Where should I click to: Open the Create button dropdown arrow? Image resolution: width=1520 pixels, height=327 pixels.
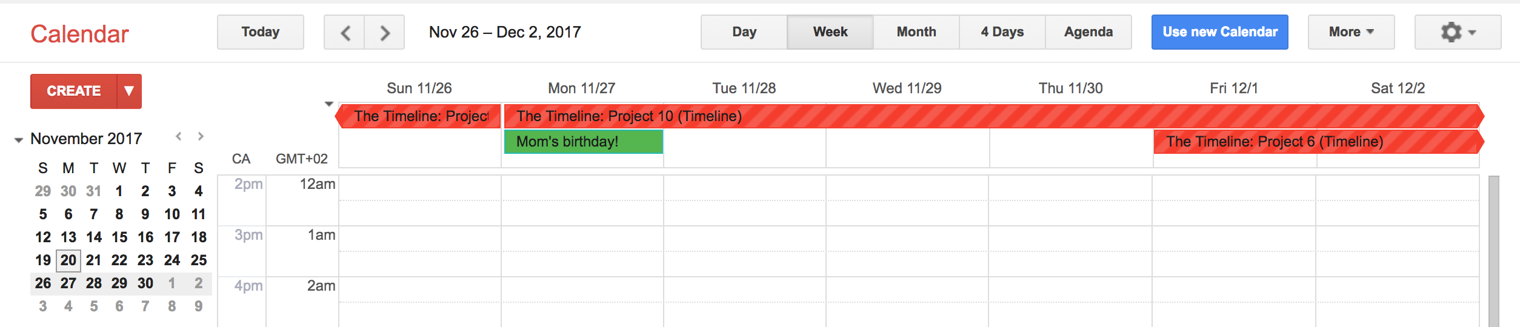pos(129,91)
